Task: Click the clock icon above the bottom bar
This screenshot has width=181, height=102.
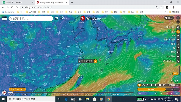Action: point(172,81)
